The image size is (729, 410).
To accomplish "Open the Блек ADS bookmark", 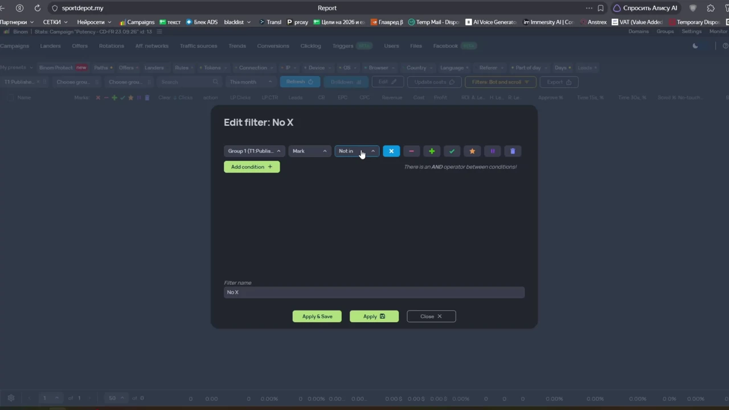I will tap(202, 22).
